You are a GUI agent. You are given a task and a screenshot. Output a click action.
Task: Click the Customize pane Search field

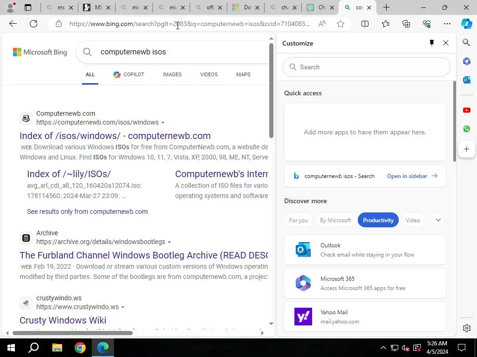pos(366,67)
